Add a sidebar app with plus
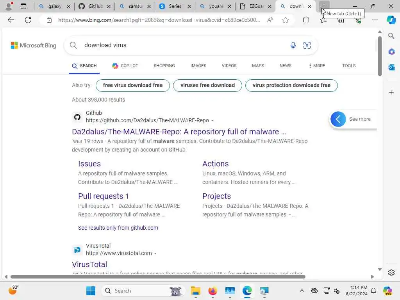This screenshot has width=400, height=300. tap(391, 92)
